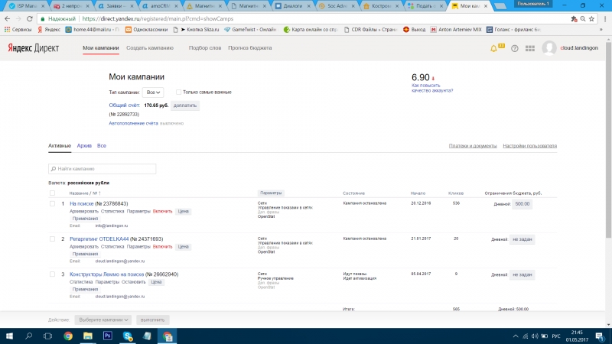The width and height of the screenshot is (612, 344).
Task: Click the Яндекс Директ logo
Action: pos(34,48)
